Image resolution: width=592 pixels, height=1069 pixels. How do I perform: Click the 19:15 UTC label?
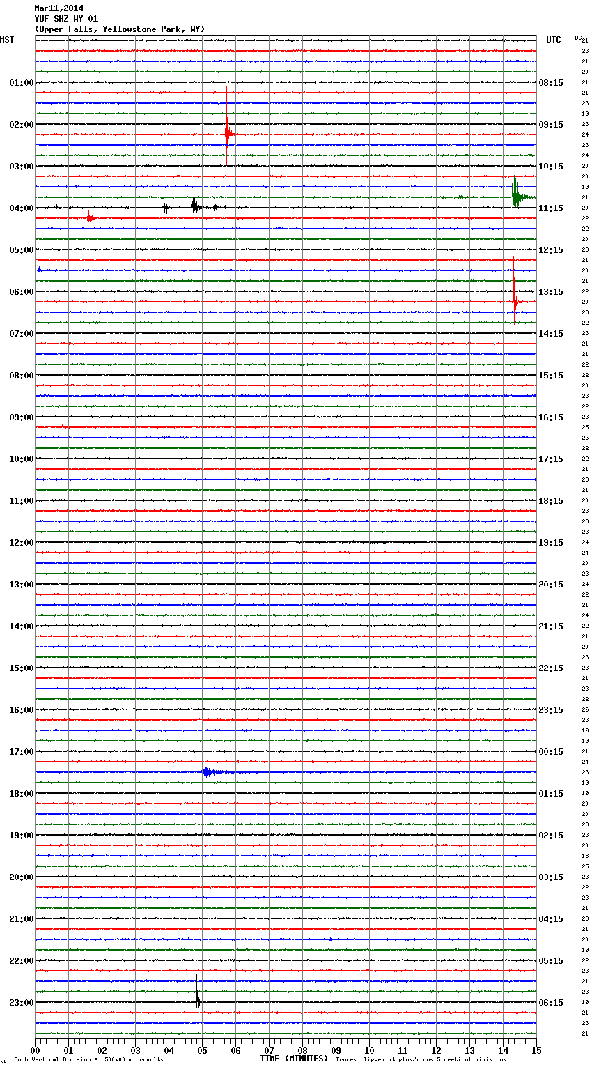[551, 543]
